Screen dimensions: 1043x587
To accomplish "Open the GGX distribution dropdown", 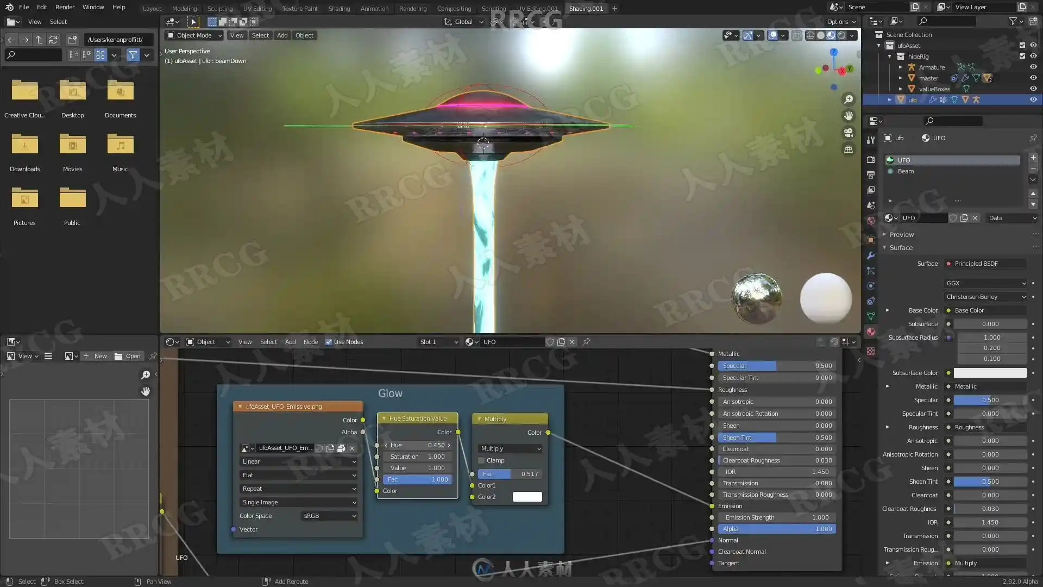I will click(x=985, y=283).
